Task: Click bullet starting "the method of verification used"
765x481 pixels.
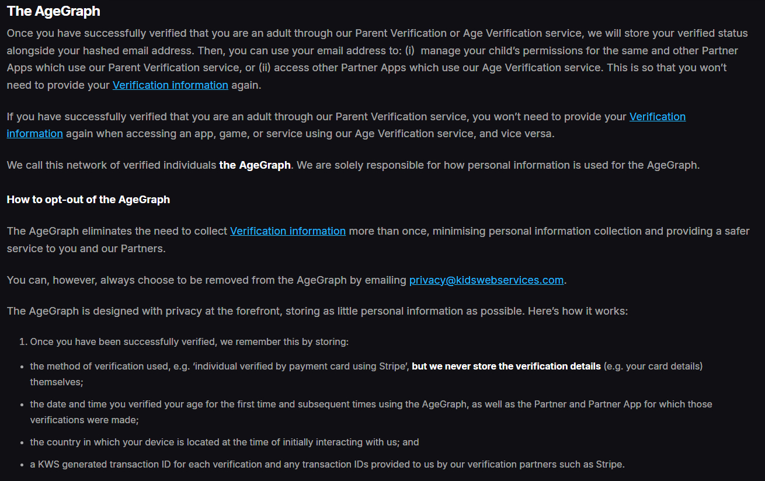Action: (219, 367)
